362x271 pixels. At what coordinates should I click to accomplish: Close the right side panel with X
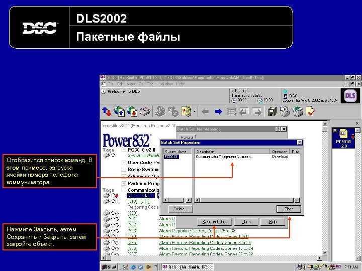click(357, 123)
